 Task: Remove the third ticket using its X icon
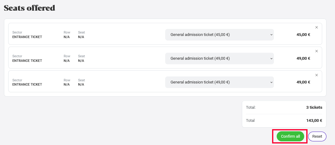(317, 75)
